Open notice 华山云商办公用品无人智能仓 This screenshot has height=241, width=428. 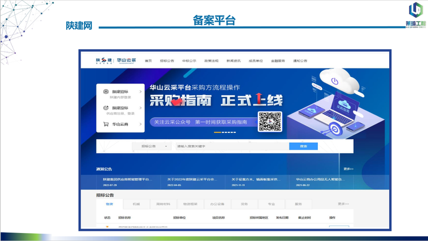coord(321,179)
